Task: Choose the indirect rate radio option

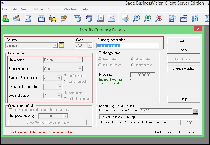Action: [133, 65]
